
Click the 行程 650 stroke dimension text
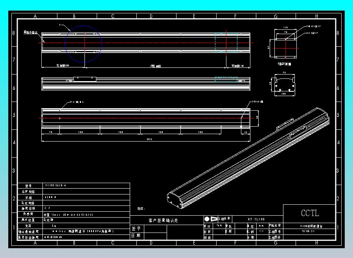click(x=156, y=66)
